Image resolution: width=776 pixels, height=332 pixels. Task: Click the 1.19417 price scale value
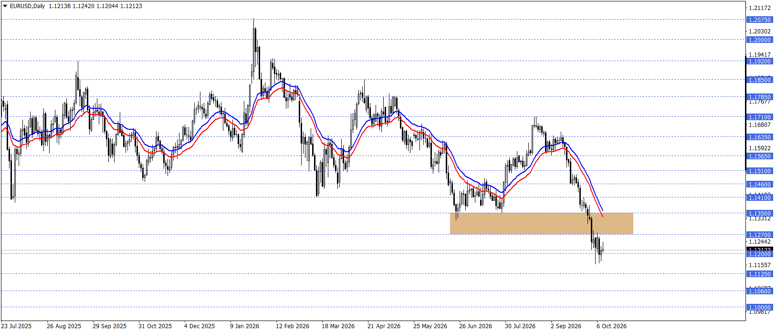click(760, 55)
